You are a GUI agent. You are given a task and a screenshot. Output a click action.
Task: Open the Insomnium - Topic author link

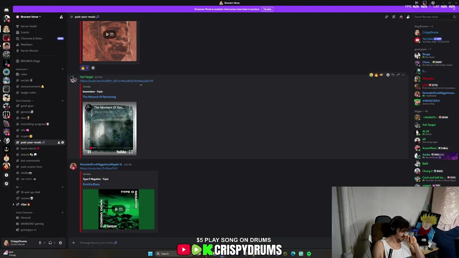point(93,91)
